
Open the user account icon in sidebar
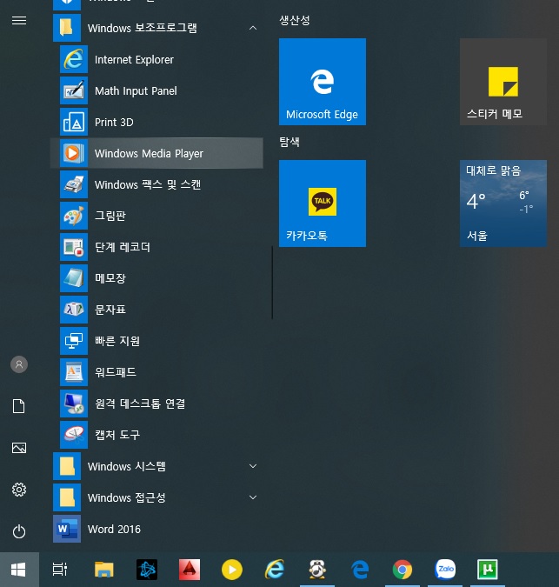pos(19,364)
